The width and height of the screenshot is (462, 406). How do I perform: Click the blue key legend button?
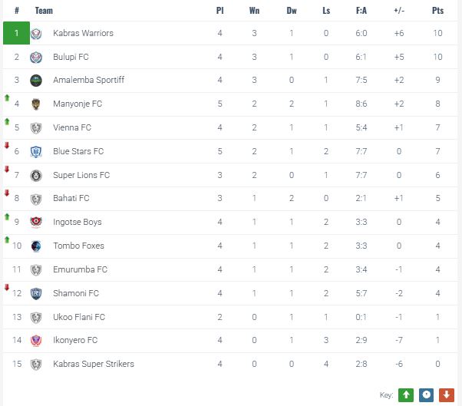[426, 394]
